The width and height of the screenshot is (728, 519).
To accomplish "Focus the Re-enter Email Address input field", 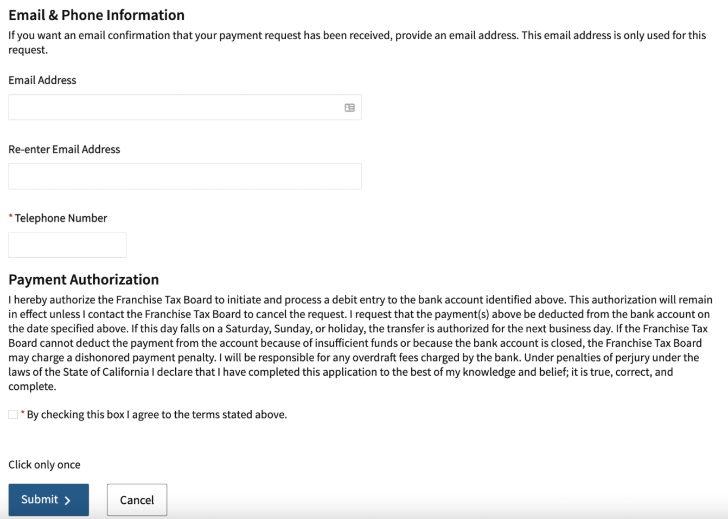I will (184, 176).
